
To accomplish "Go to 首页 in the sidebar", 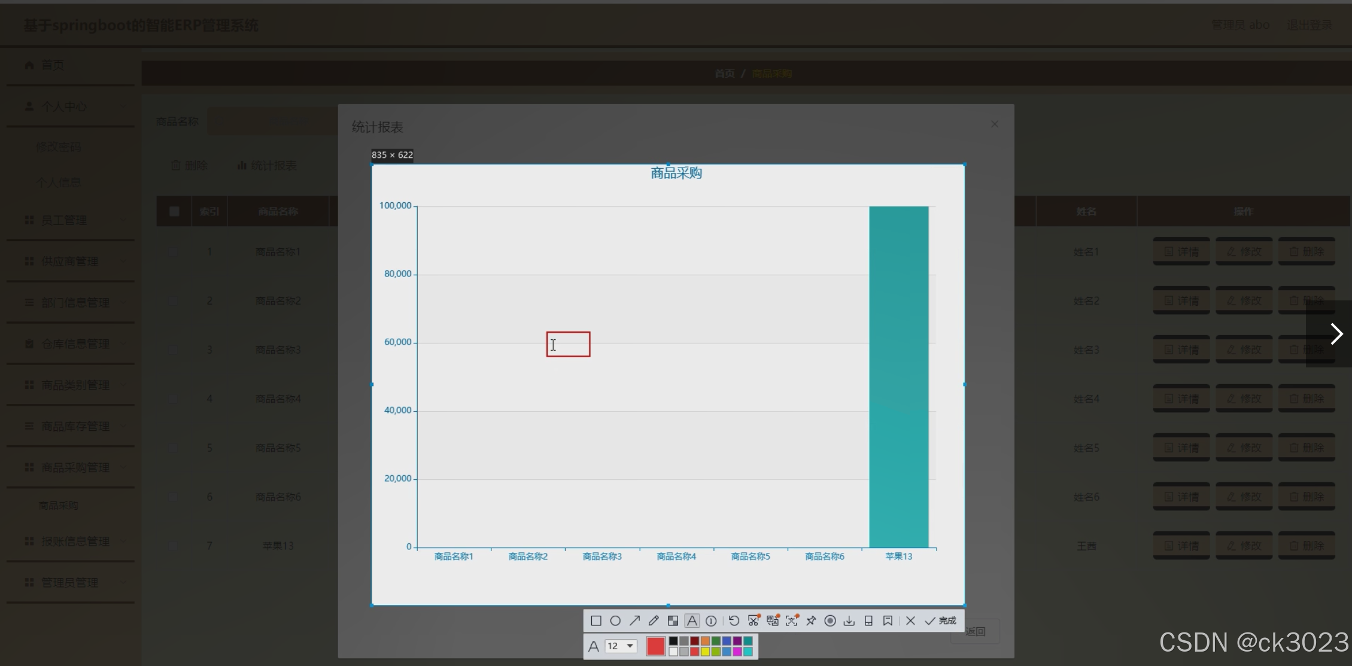I will click(x=51, y=65).
